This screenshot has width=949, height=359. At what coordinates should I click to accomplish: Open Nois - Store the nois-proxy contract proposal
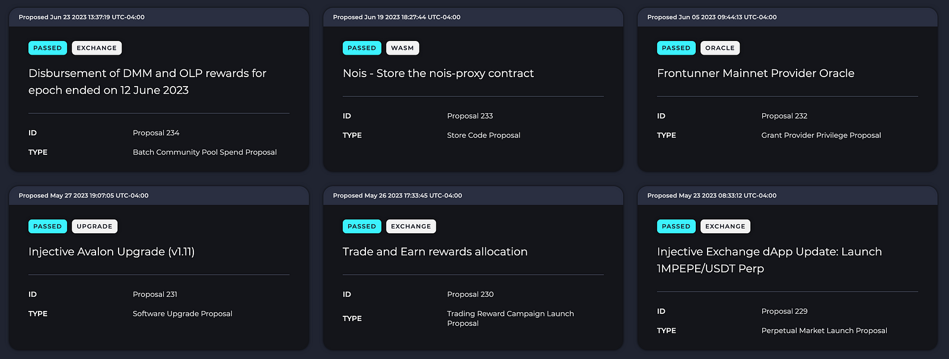[x=438, y=74]
